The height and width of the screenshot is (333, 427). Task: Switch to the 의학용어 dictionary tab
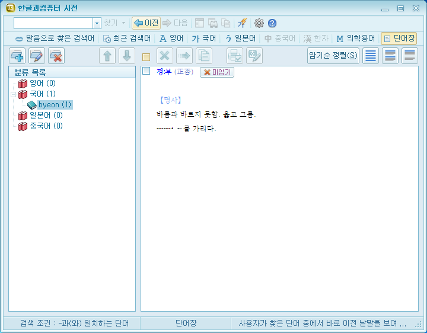[356, 39]
